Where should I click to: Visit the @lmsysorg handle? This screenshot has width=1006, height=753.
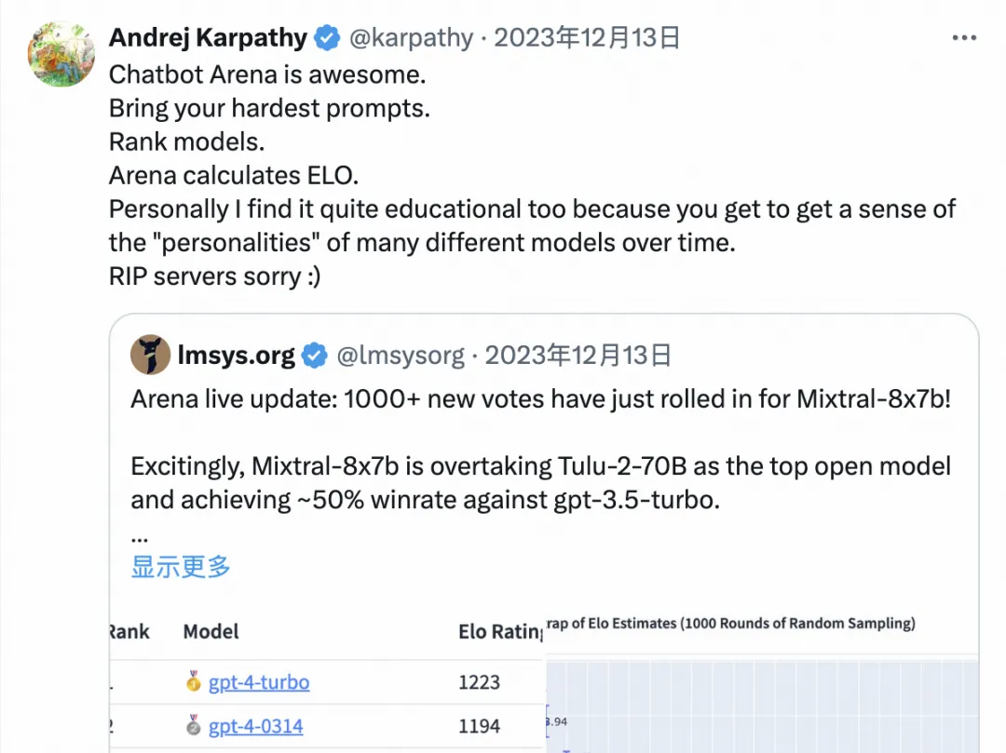401,355
